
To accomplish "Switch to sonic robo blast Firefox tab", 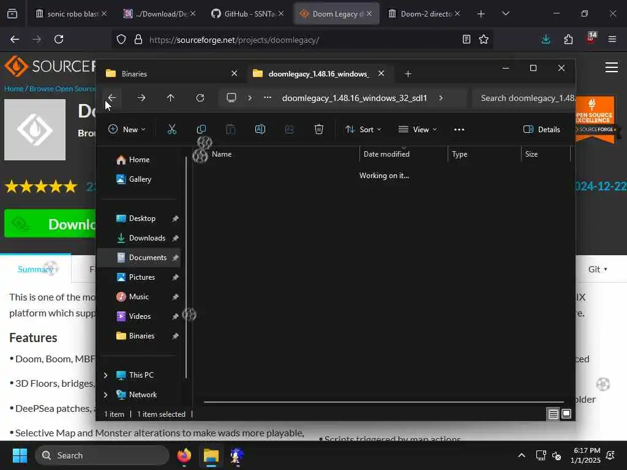I will 72,14.
